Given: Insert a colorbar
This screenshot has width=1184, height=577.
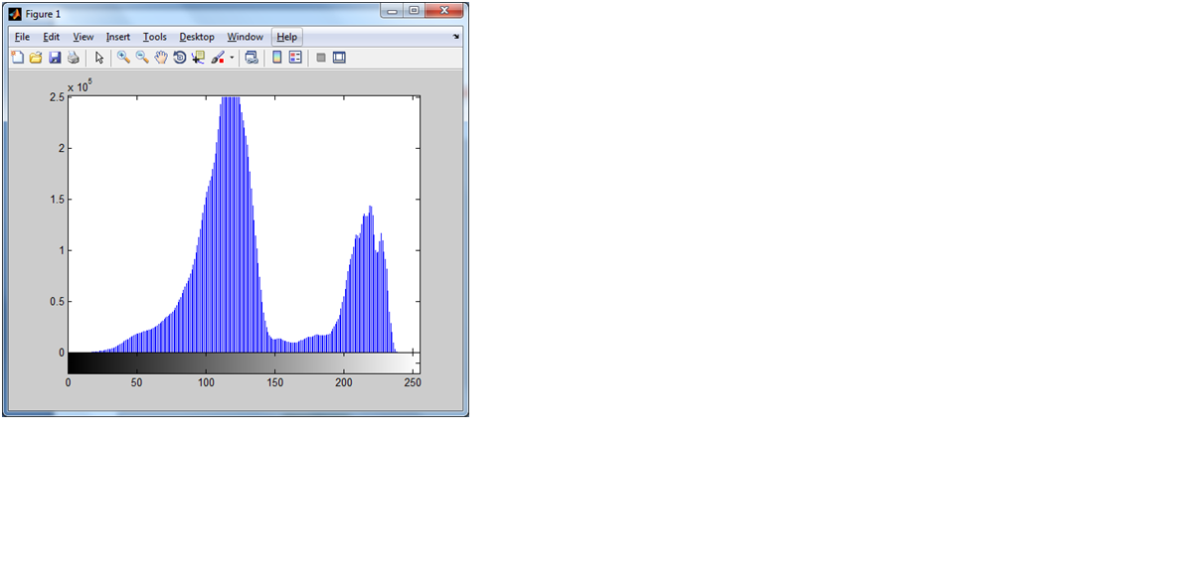Looking at the screenshot, I should [x=275, y=57].
